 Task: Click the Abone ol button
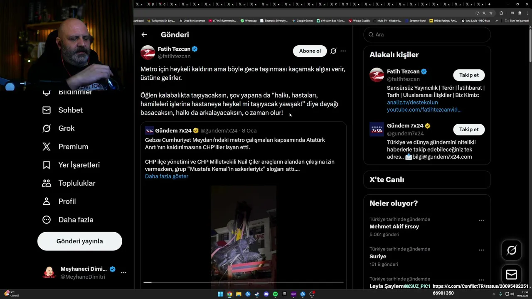point(310,51)
